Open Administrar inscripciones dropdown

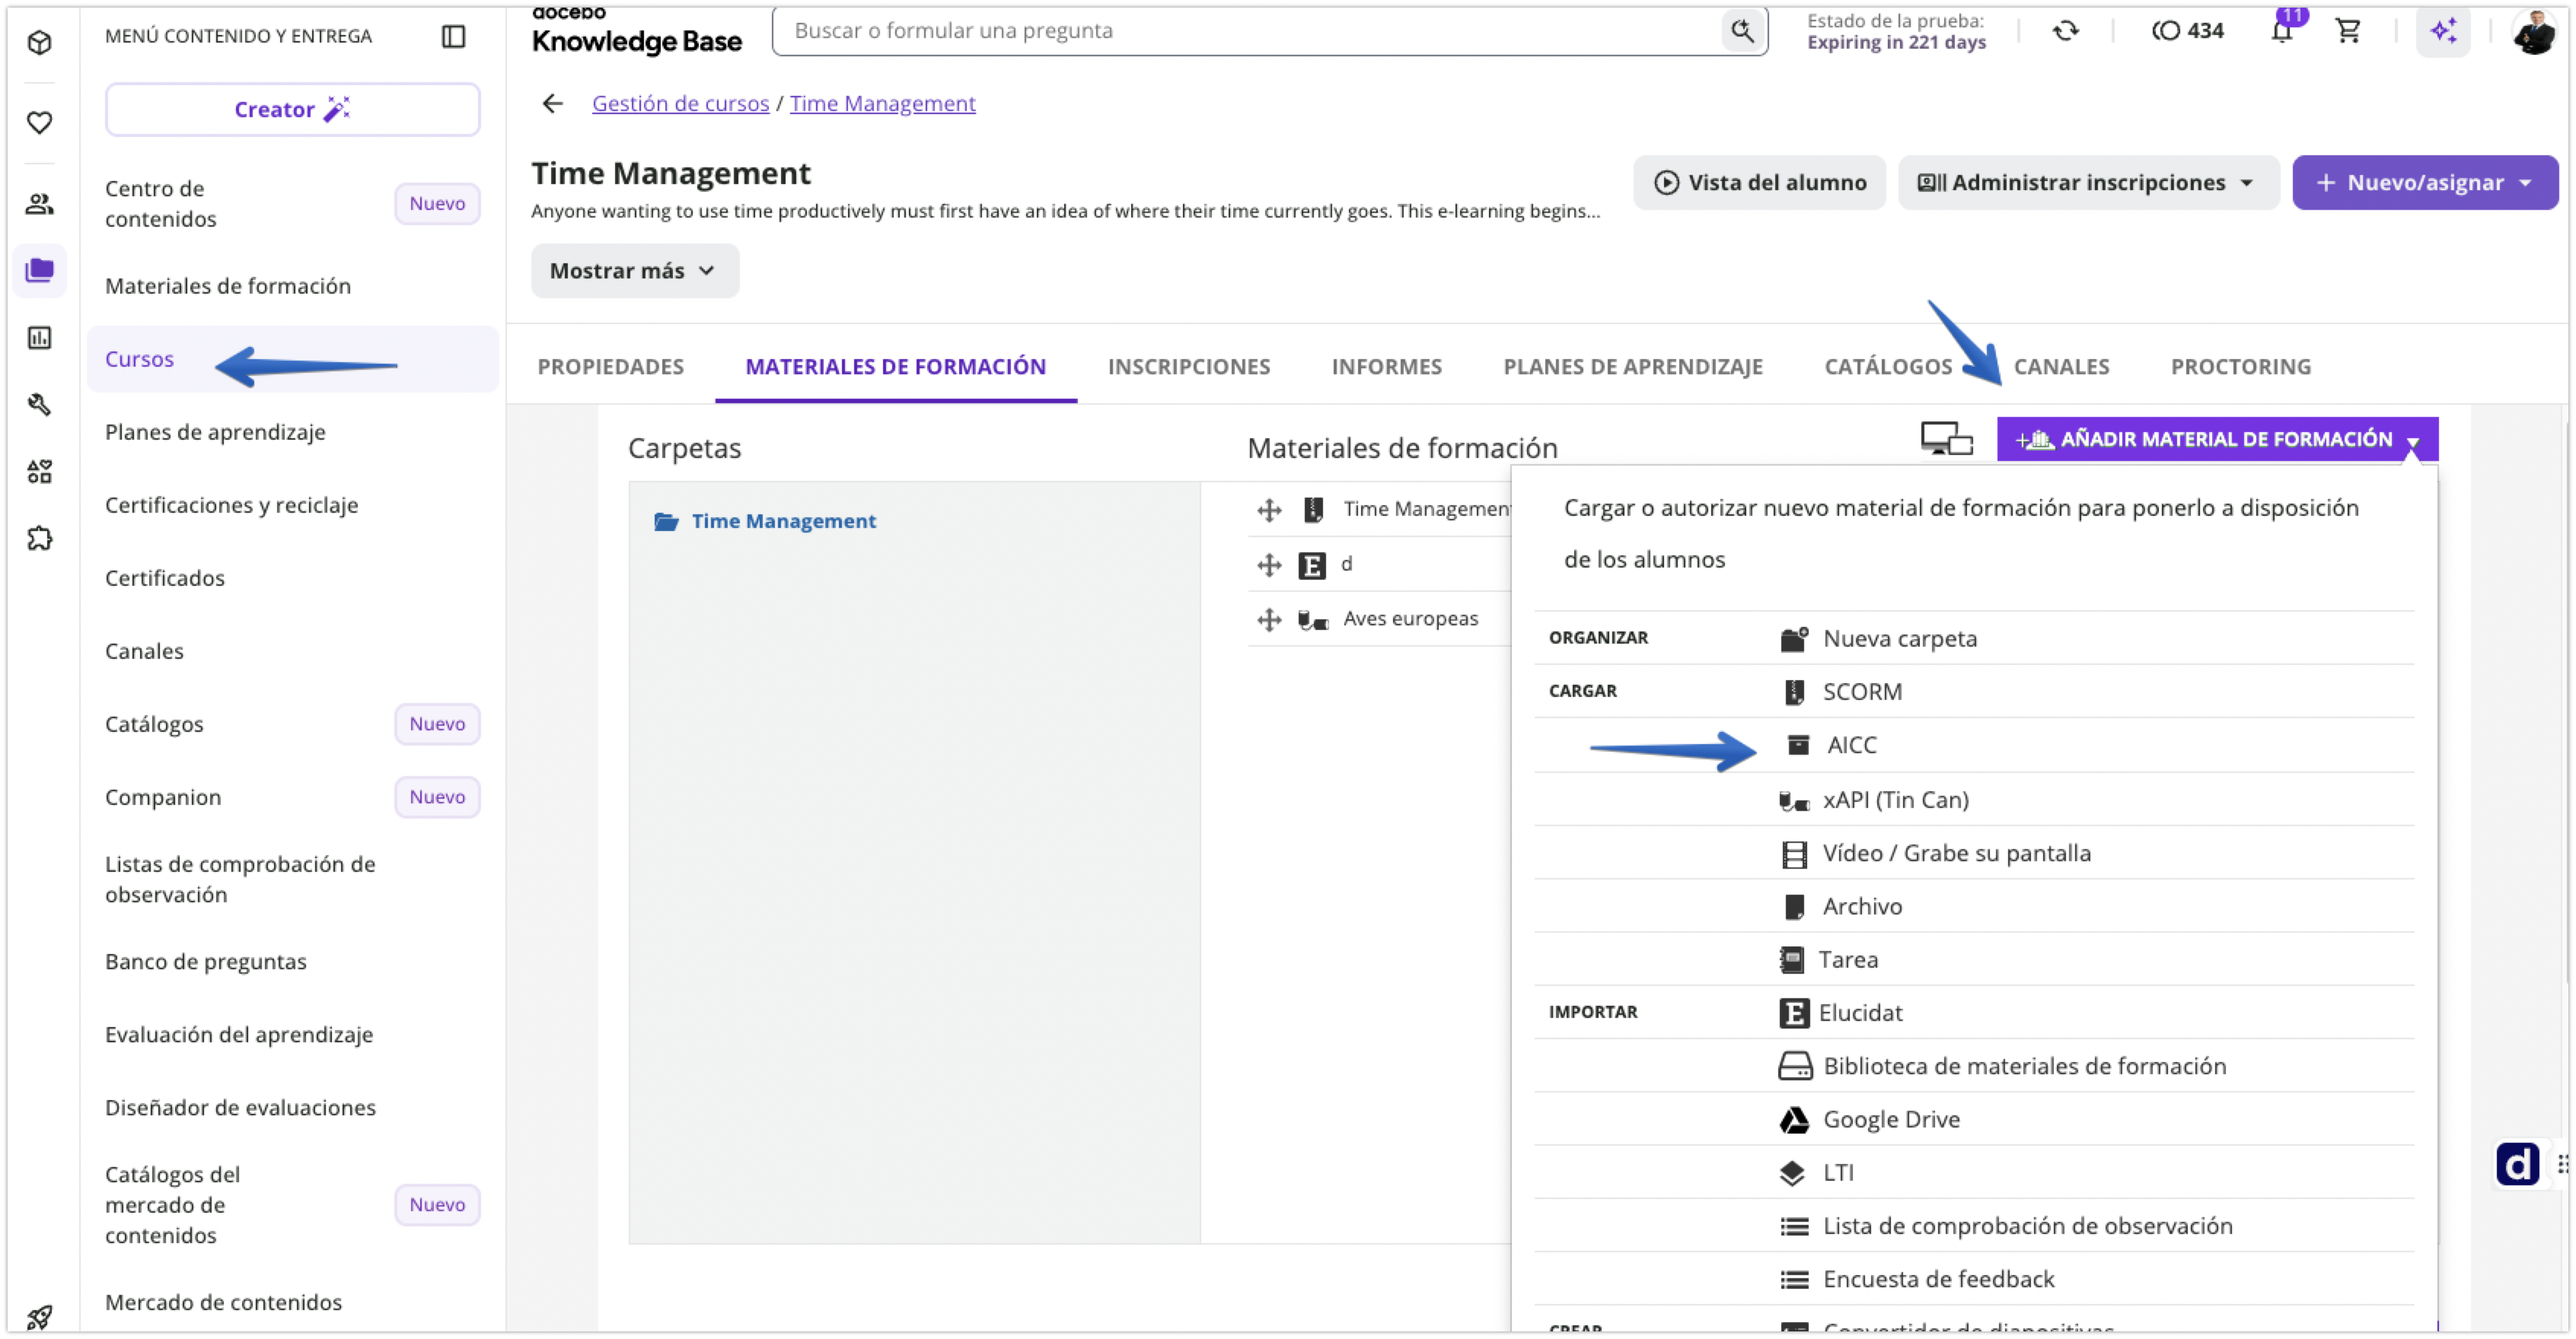(x=2087, y=183)
